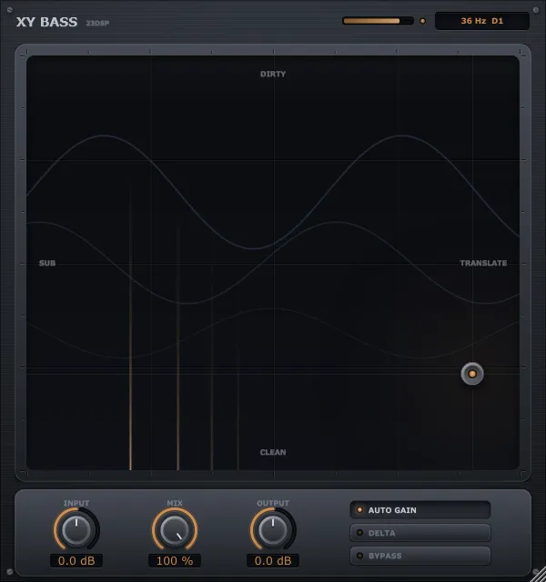Click the OUTPUT knob label

pyautogui.click(x=273, y=503)
